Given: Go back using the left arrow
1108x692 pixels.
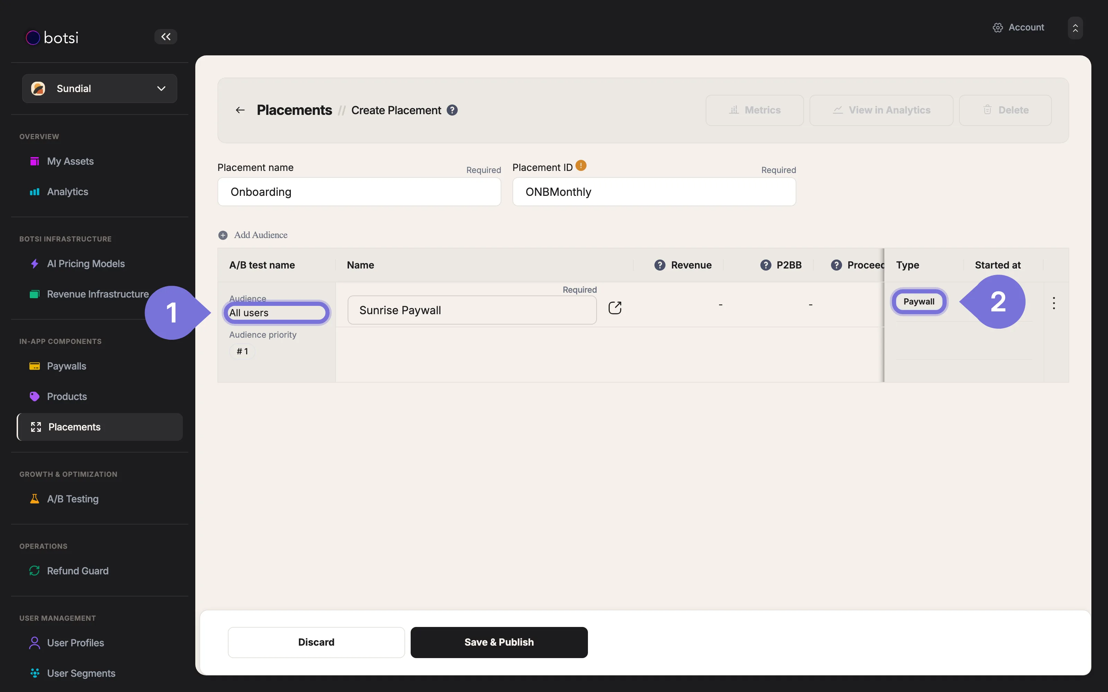Looking at the screenshot, I should [240, 110].
